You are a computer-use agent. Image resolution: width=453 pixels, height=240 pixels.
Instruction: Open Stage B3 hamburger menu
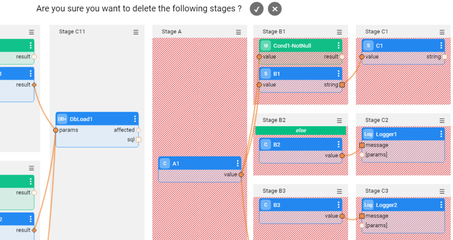coord(339,191)
